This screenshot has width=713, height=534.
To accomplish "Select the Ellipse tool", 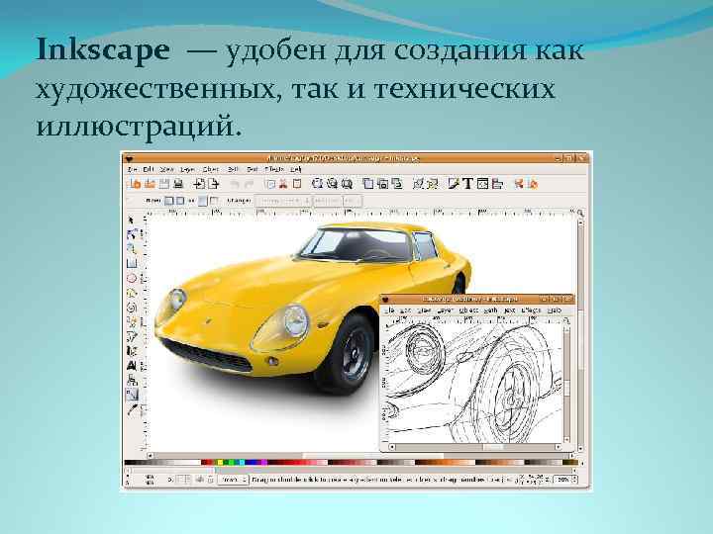I will [132, 278].
